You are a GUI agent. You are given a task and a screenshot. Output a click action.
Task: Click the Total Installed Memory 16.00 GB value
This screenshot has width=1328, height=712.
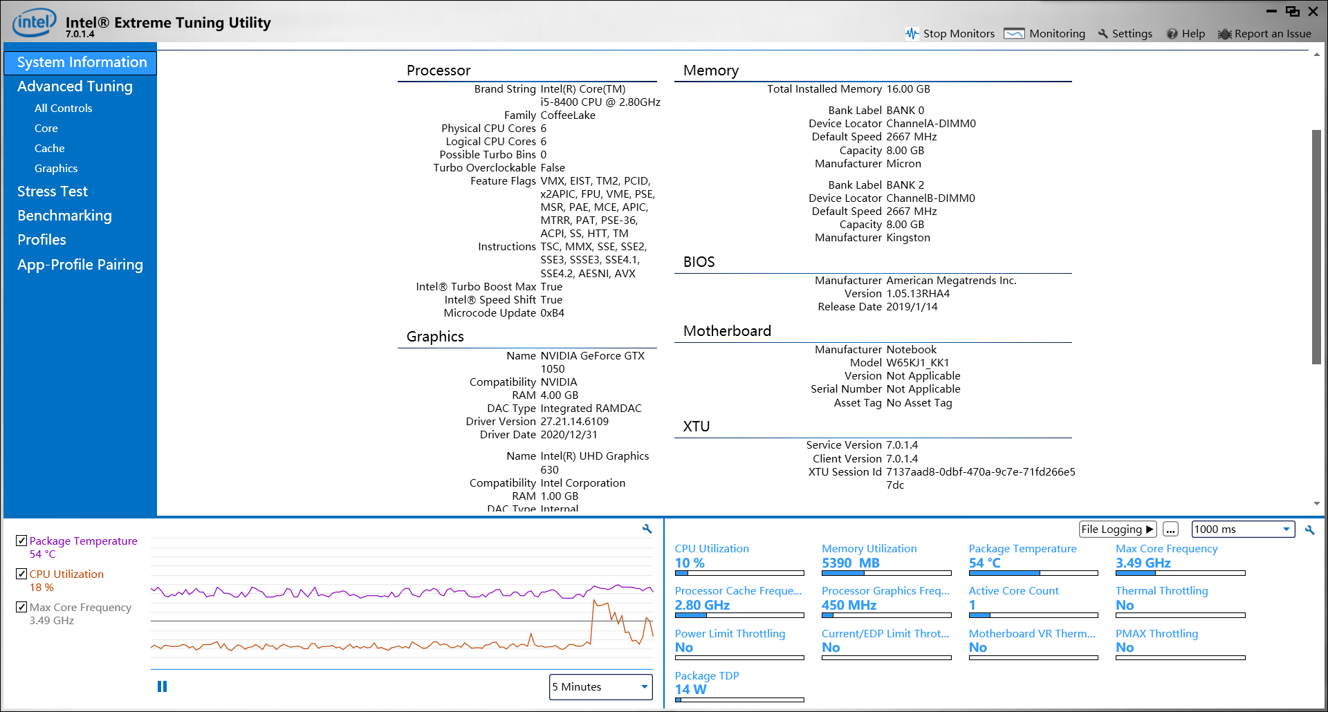[x=908, y=89]
